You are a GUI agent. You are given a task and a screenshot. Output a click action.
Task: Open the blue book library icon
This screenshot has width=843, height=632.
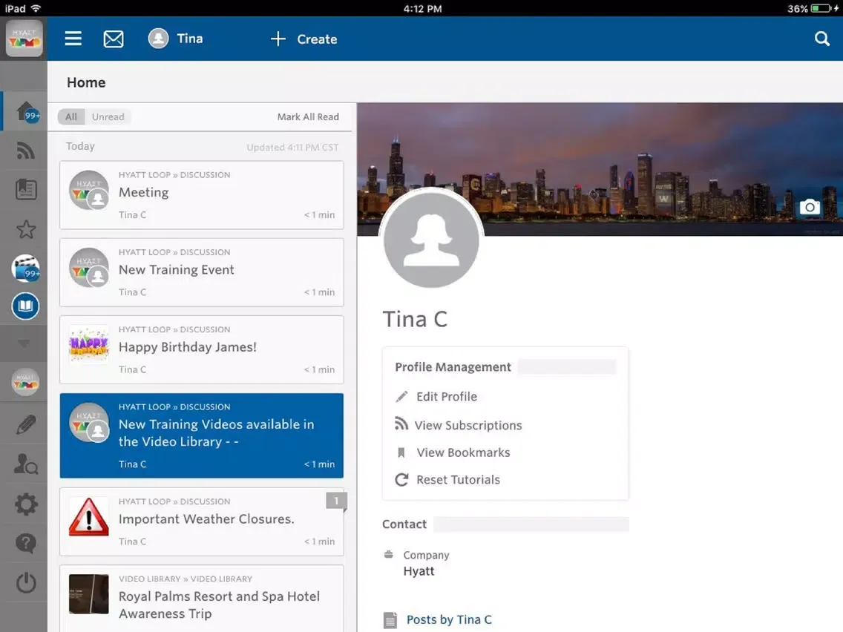coord(25,306)
